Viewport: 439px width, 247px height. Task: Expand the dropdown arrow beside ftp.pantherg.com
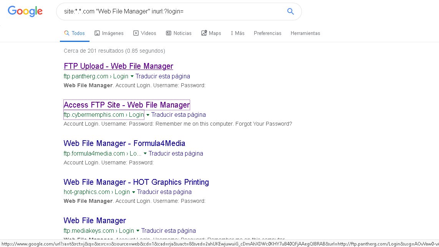[132, 76]
